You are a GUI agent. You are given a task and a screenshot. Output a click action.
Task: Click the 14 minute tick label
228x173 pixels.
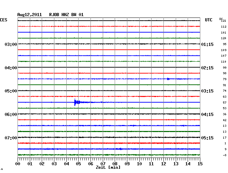188,164
